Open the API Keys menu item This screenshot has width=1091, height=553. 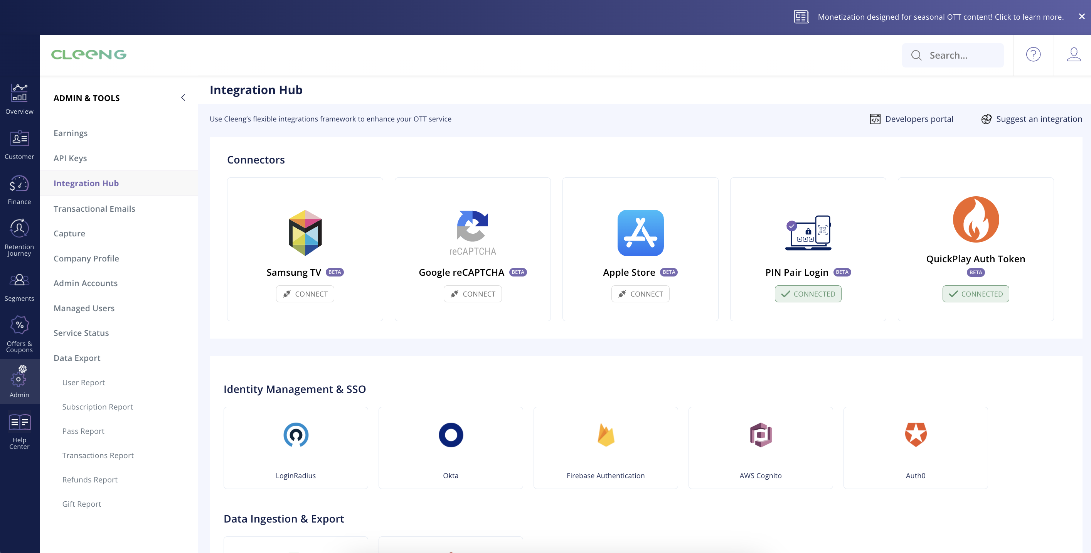coord(70,158)
